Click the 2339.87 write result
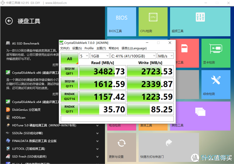This screenshot has height=164, width=234. [x=150, y=84]
